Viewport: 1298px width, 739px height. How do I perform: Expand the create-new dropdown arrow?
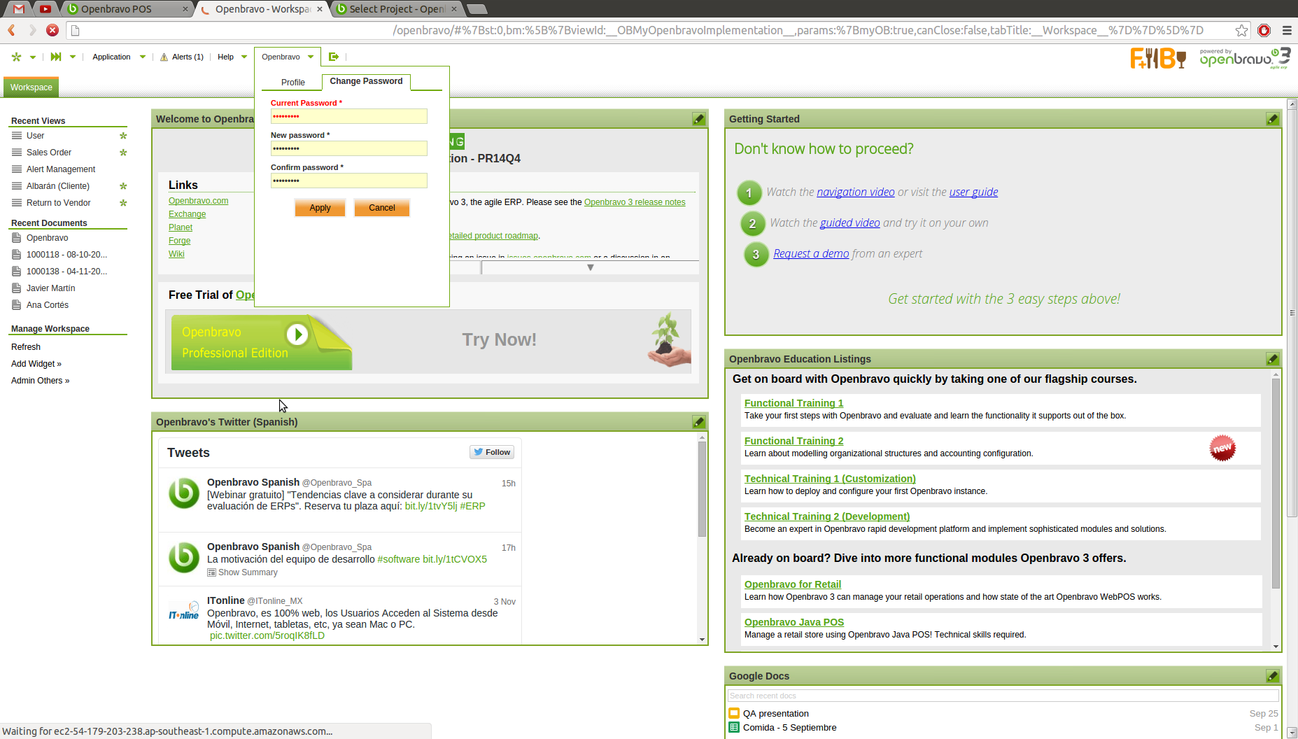click(x=33, y=57)
